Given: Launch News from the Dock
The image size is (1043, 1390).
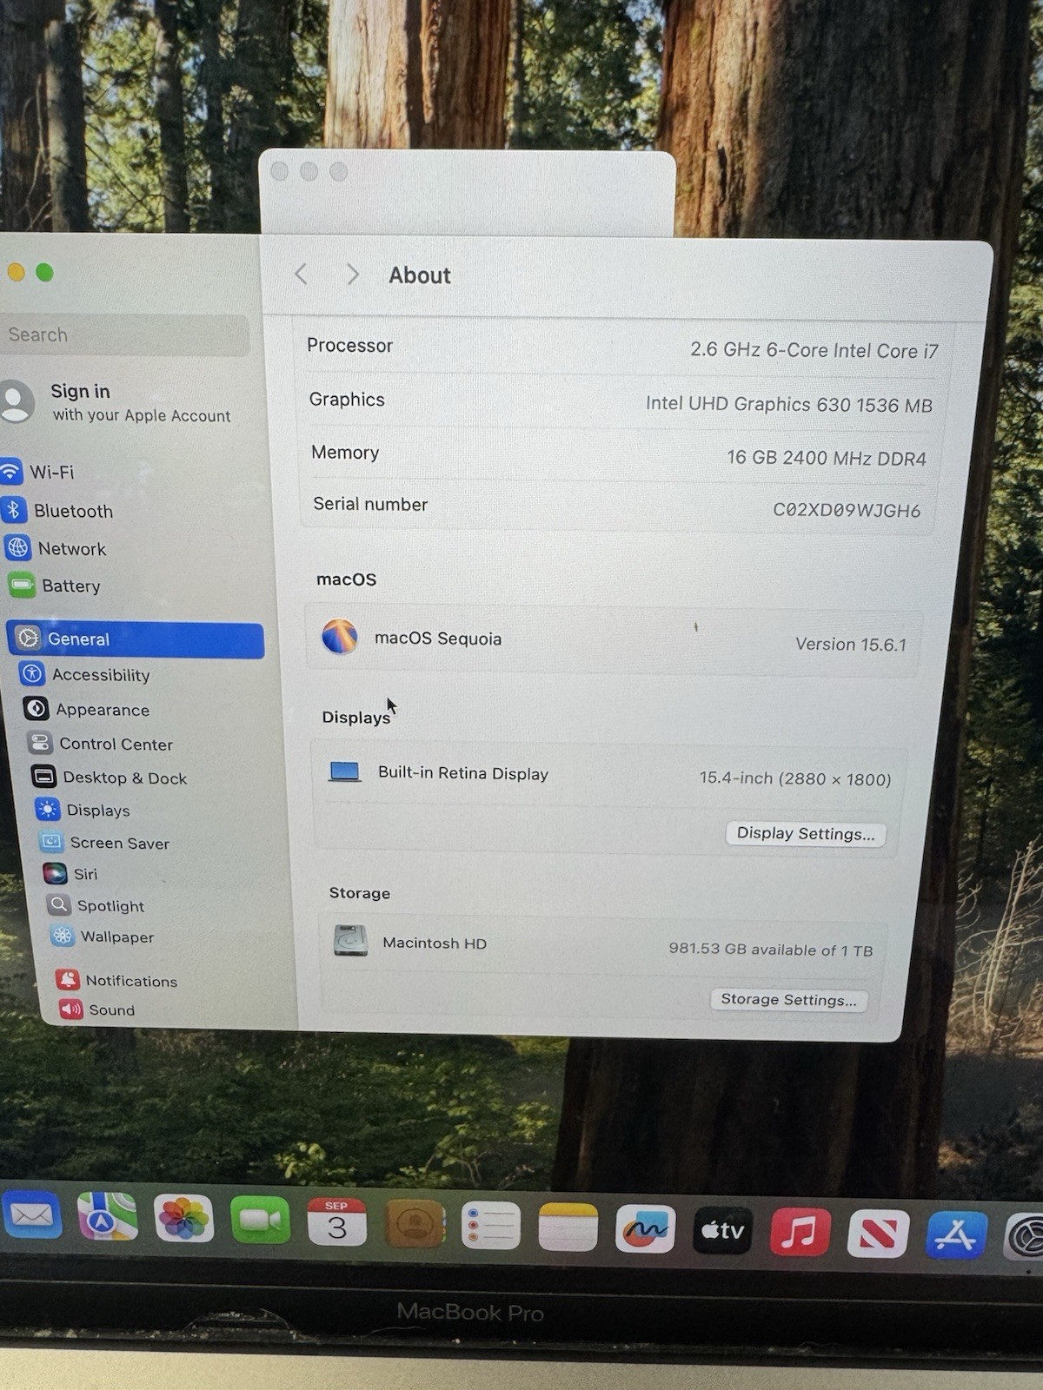Looking at the screenshot, I should 878,1234.
